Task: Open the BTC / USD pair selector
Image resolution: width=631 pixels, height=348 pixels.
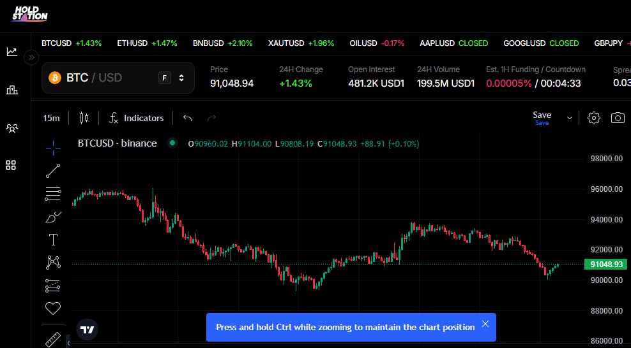Action: [x=118, y=78]
